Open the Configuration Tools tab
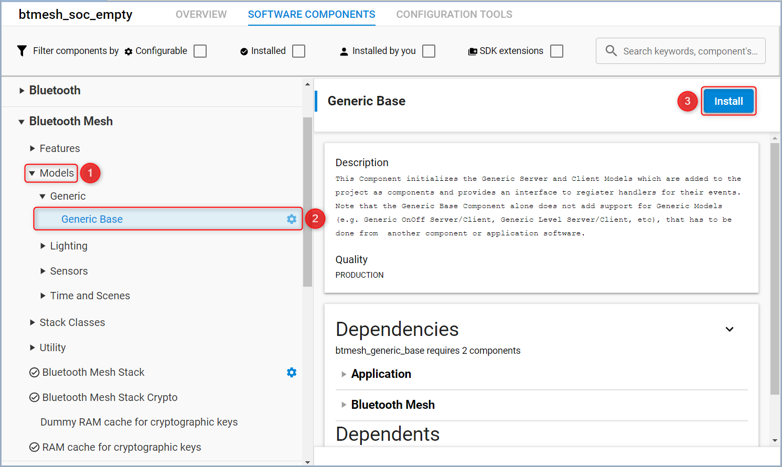The width and height of the screenshot is (782, 467). click(454, 14)
